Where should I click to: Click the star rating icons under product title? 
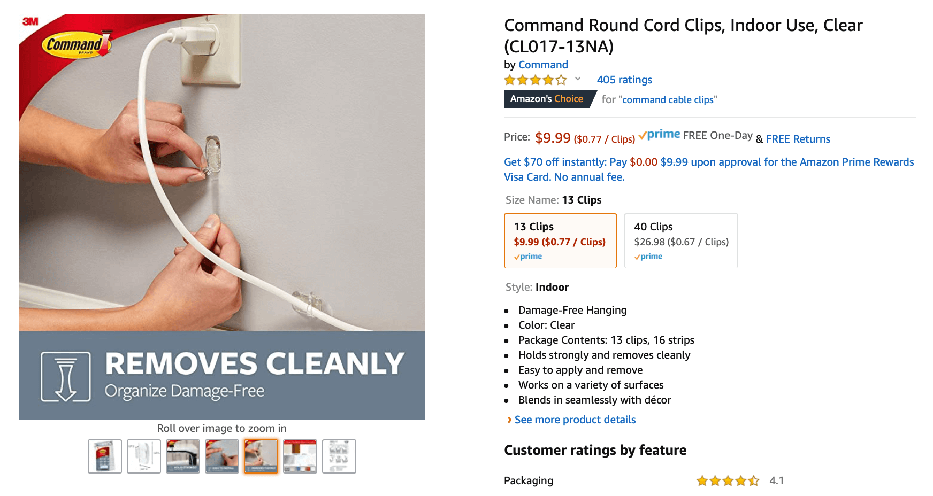(535, 80)
